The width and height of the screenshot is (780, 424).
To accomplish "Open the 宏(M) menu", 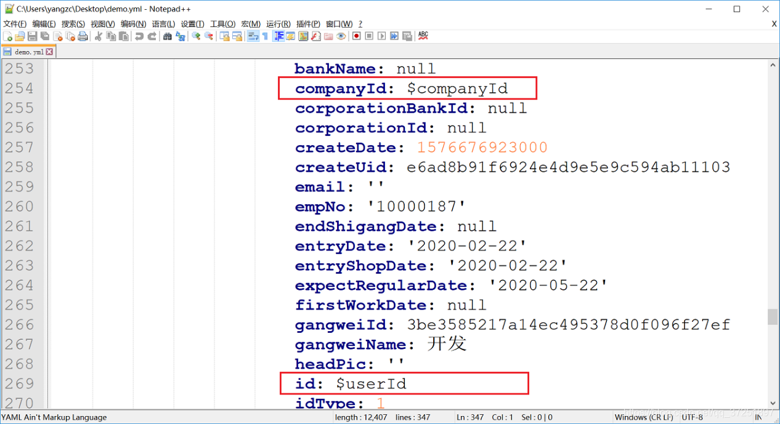I will (x=251, y=24).
